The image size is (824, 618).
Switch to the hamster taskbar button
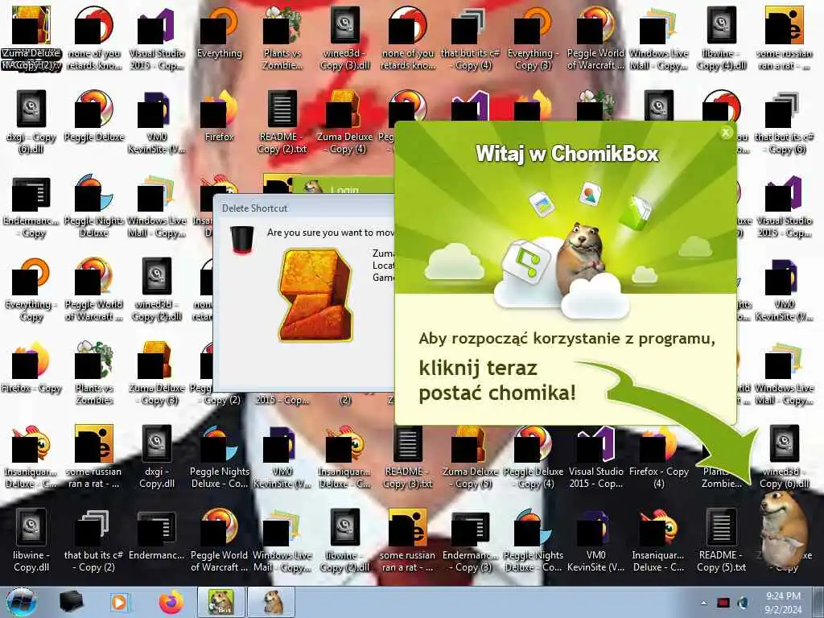click(272, 602)
